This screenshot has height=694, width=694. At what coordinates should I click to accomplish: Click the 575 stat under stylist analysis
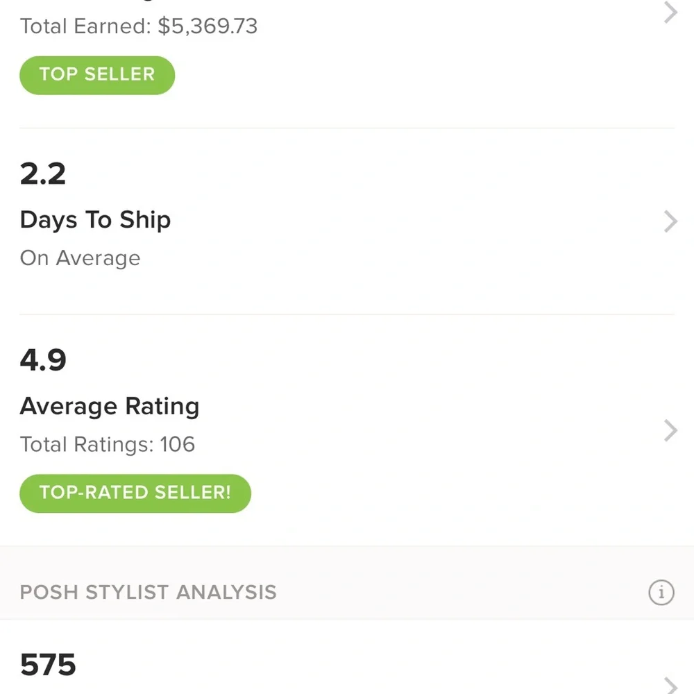click(47, 664)
